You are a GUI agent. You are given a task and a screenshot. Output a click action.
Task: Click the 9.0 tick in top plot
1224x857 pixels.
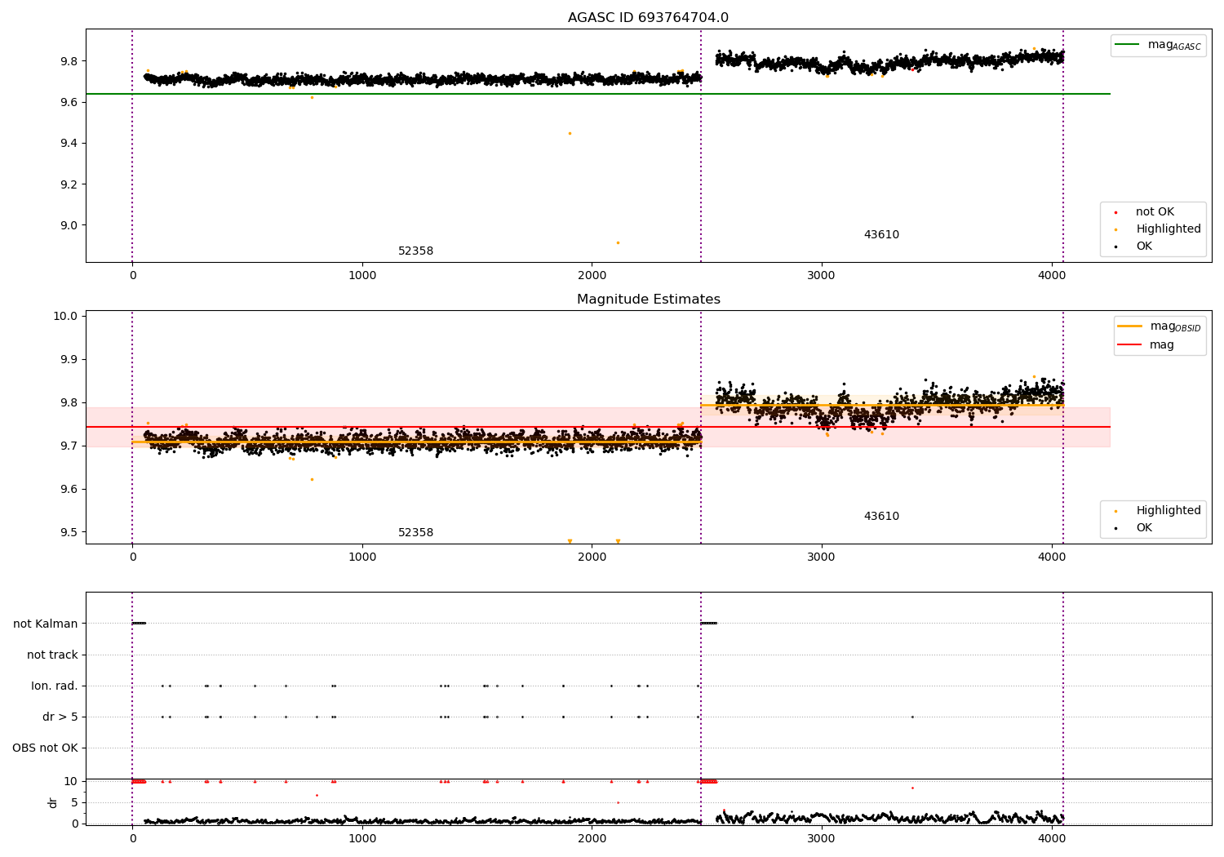[68, 225]
